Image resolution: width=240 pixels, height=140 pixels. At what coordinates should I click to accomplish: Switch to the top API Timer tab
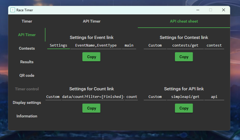tap(91, 21)
